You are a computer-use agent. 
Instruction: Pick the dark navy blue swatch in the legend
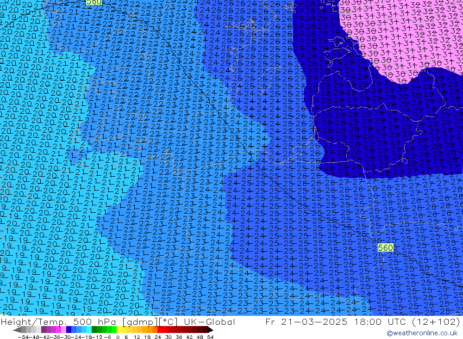coord(69,330)
